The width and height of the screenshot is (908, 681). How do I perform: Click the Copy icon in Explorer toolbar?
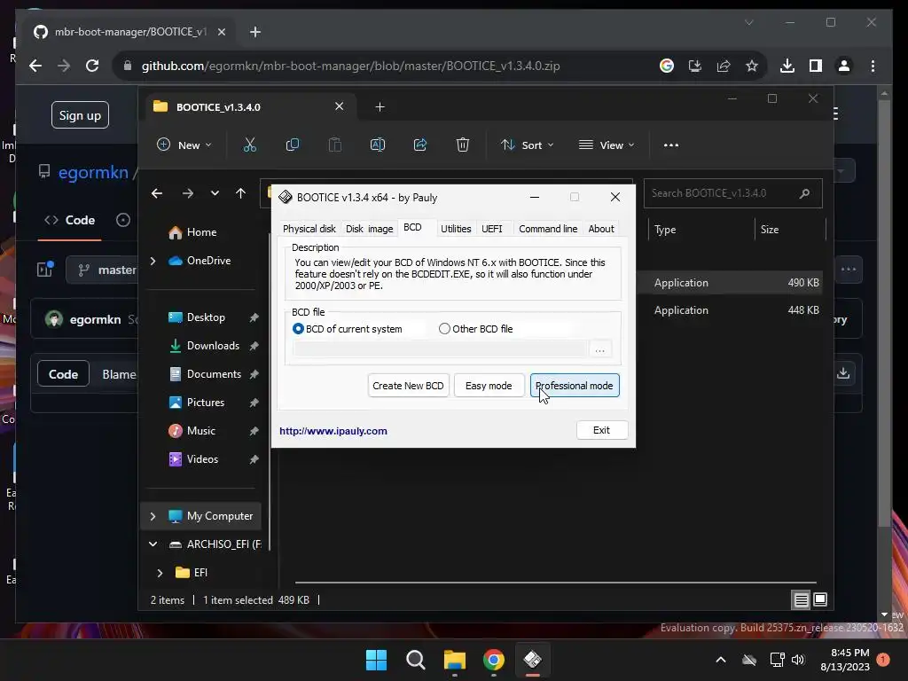coord(293,145)
